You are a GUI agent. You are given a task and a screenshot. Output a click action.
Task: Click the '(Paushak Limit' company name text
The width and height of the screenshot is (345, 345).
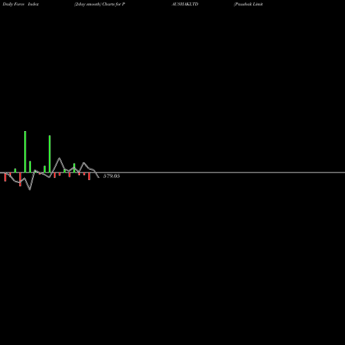point(248,4)
